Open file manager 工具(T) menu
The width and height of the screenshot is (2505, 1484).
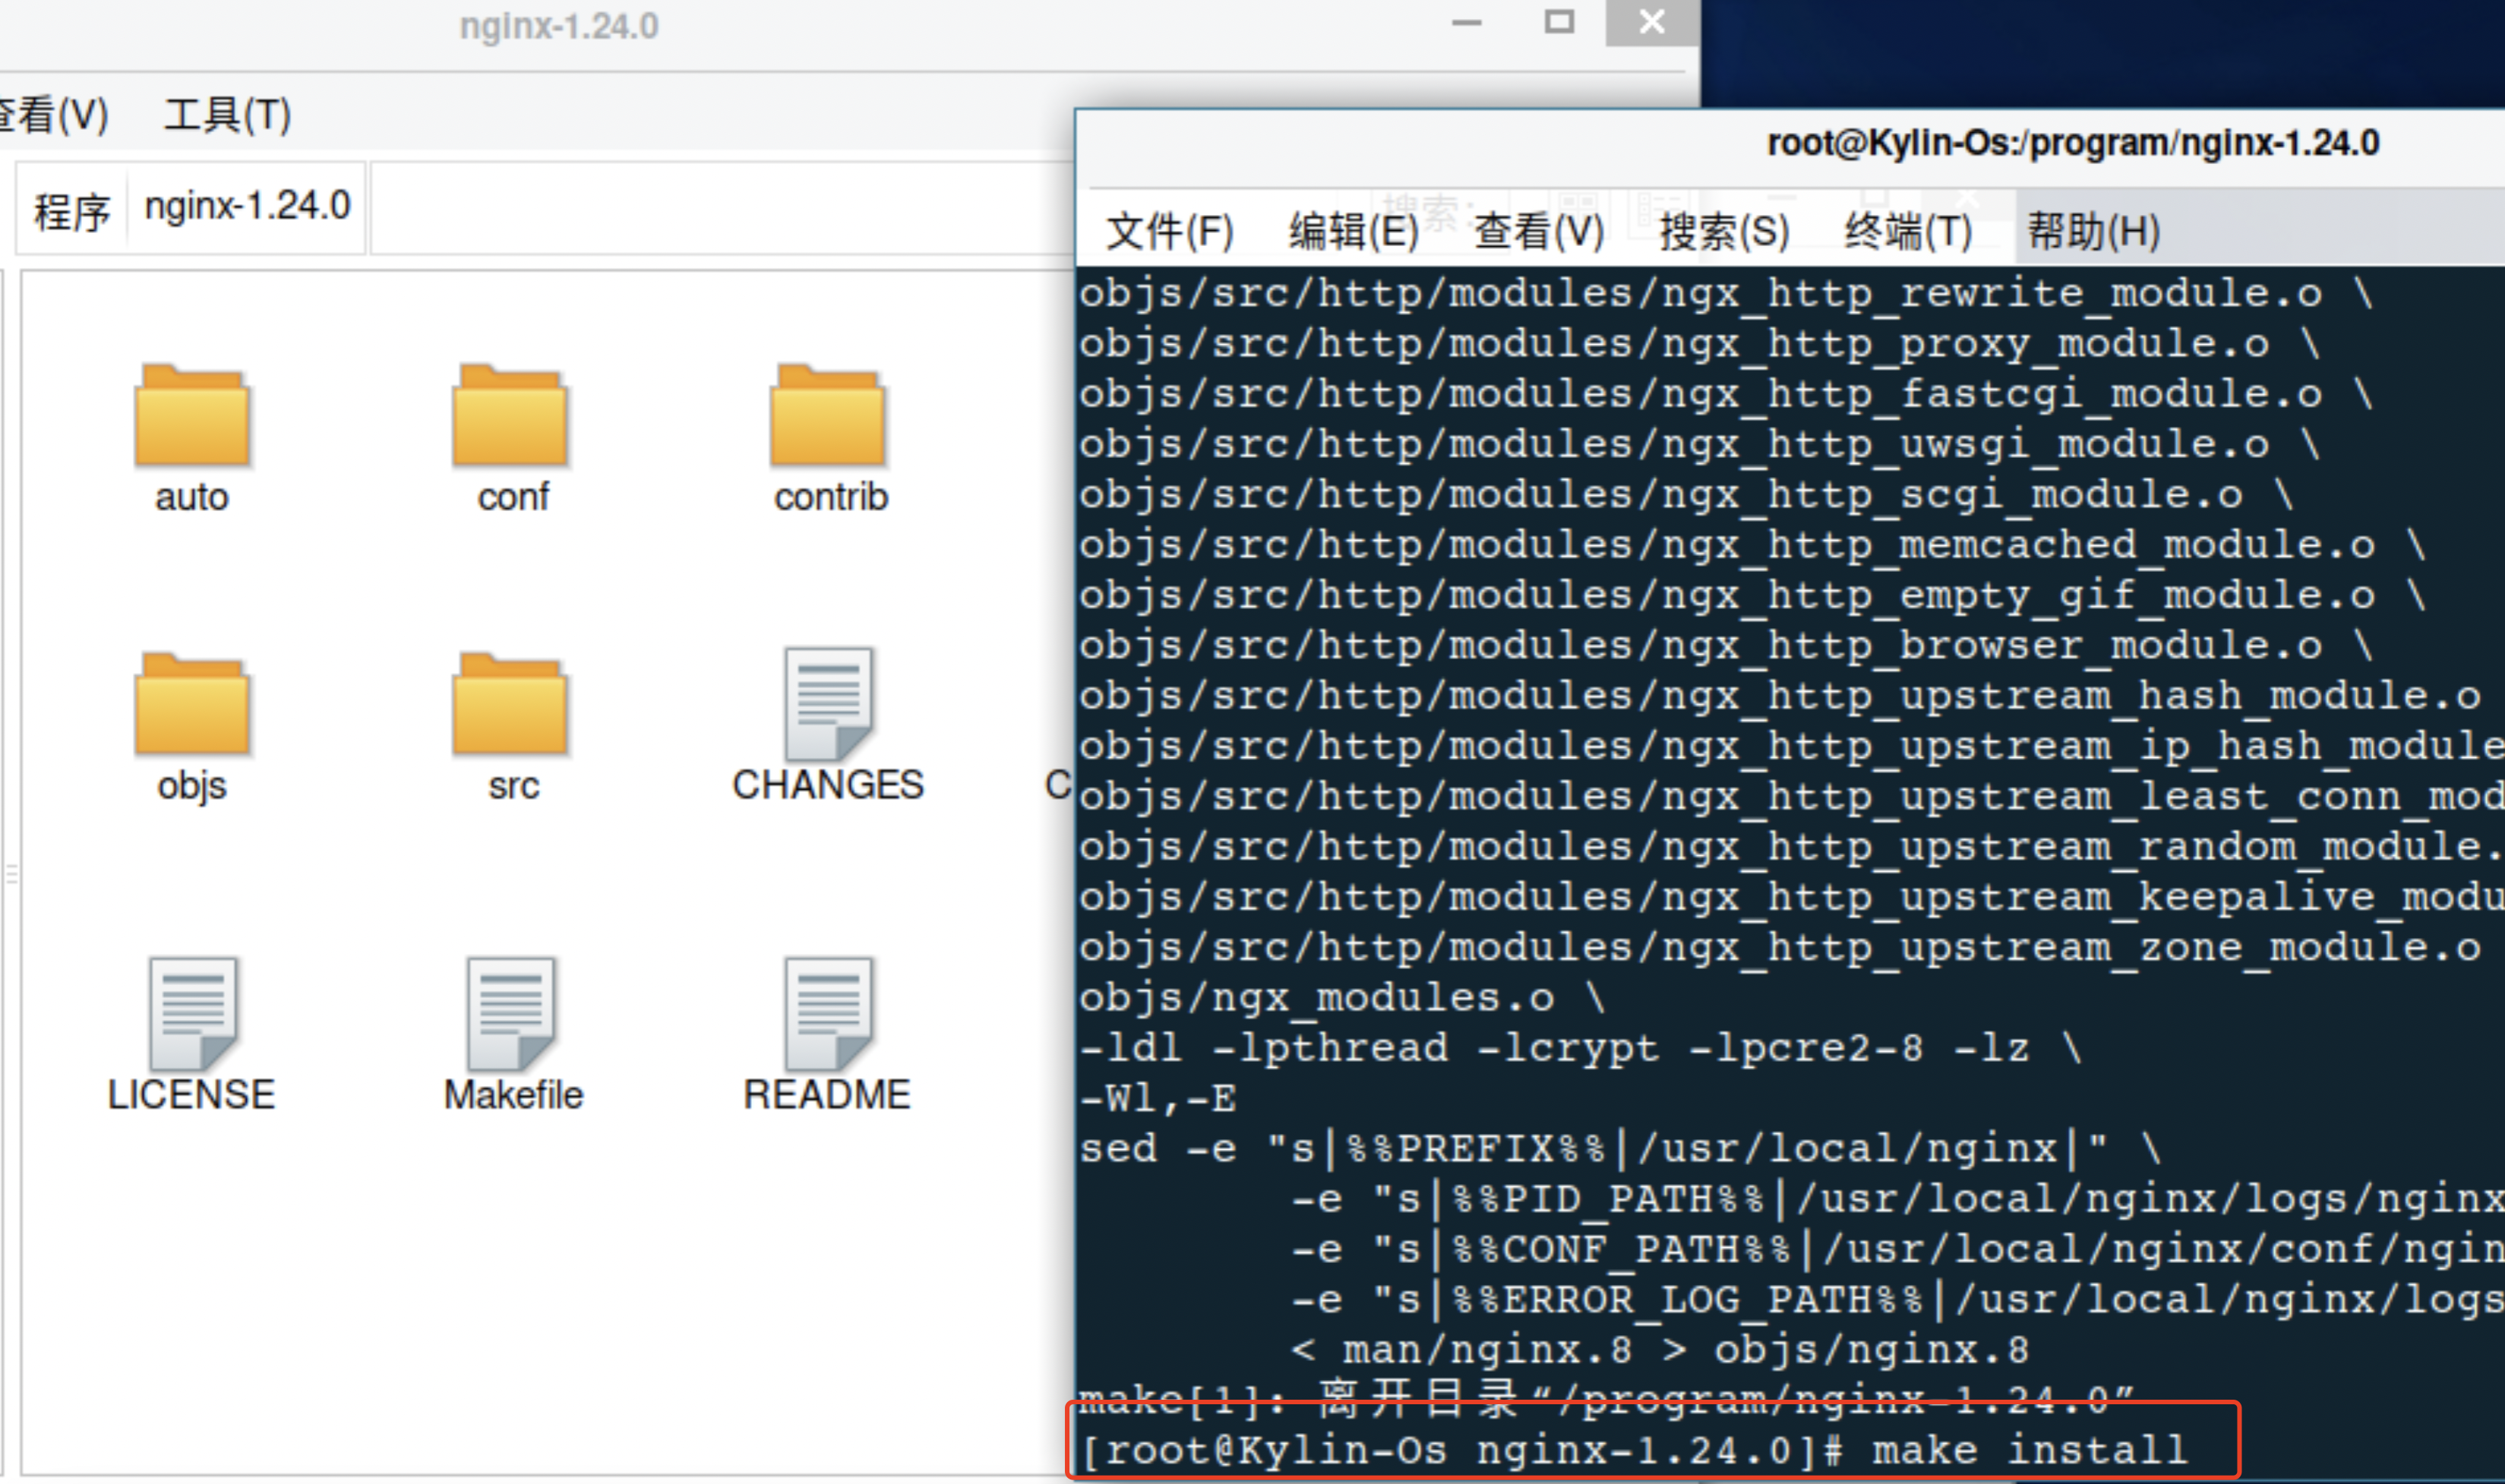pyautogui.click(x=227, y=115)
